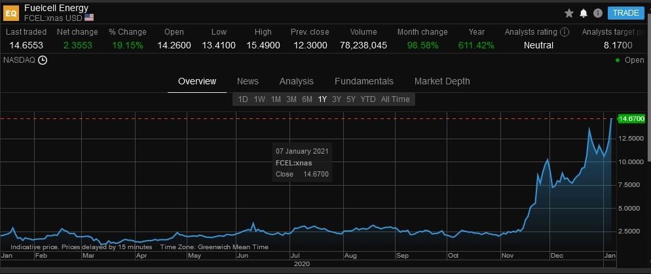Click the Last traded value 14.6553
This screenshot has height=274, width=651.
(28, 46)
